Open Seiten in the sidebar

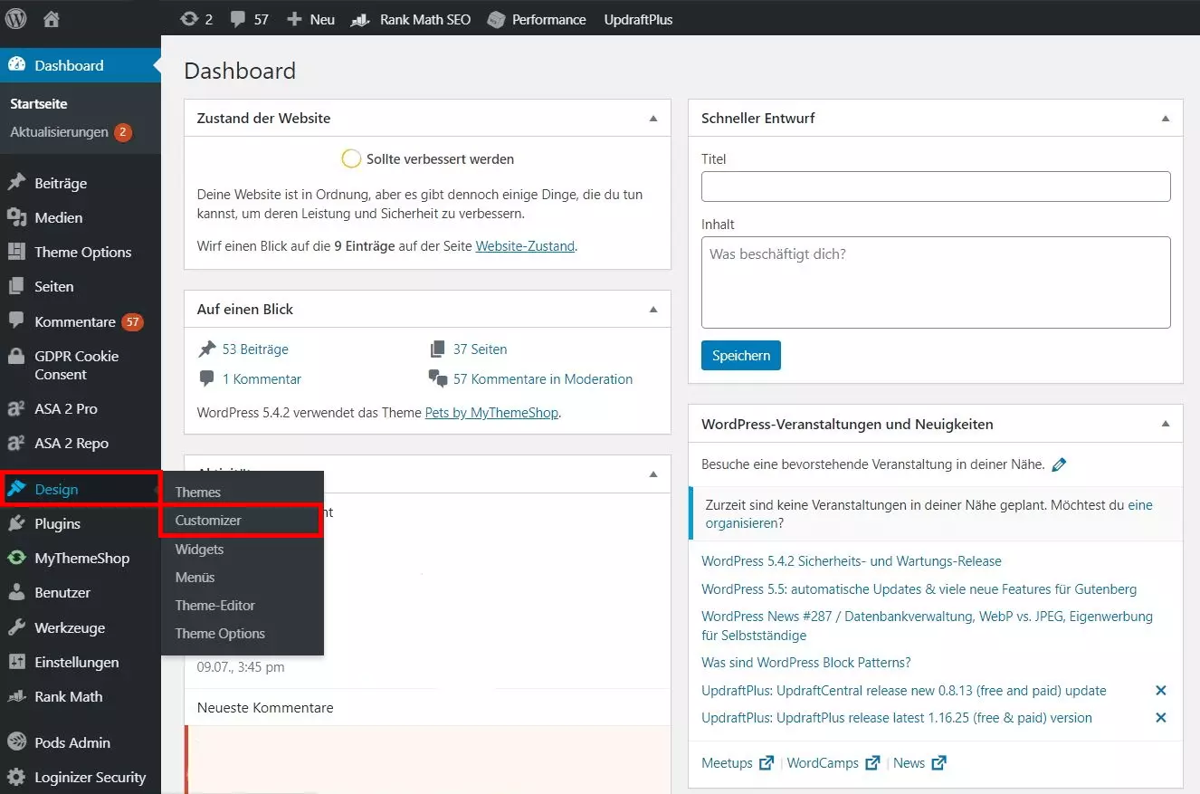[81, 286]
